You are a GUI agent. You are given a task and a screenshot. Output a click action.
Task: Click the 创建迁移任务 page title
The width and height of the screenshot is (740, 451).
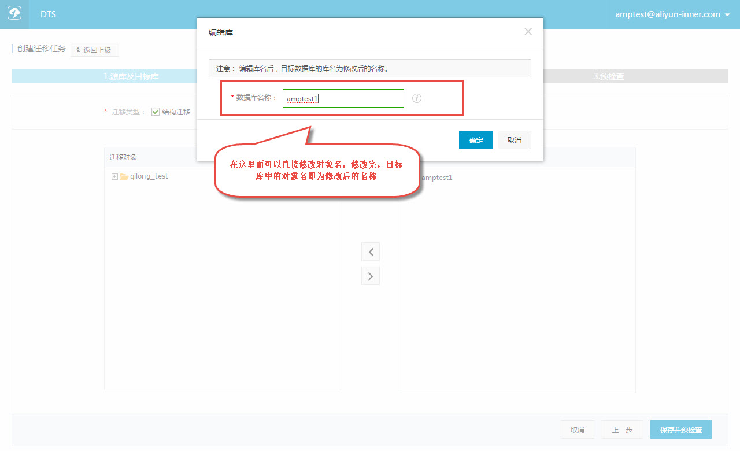(x=42, y=49)
